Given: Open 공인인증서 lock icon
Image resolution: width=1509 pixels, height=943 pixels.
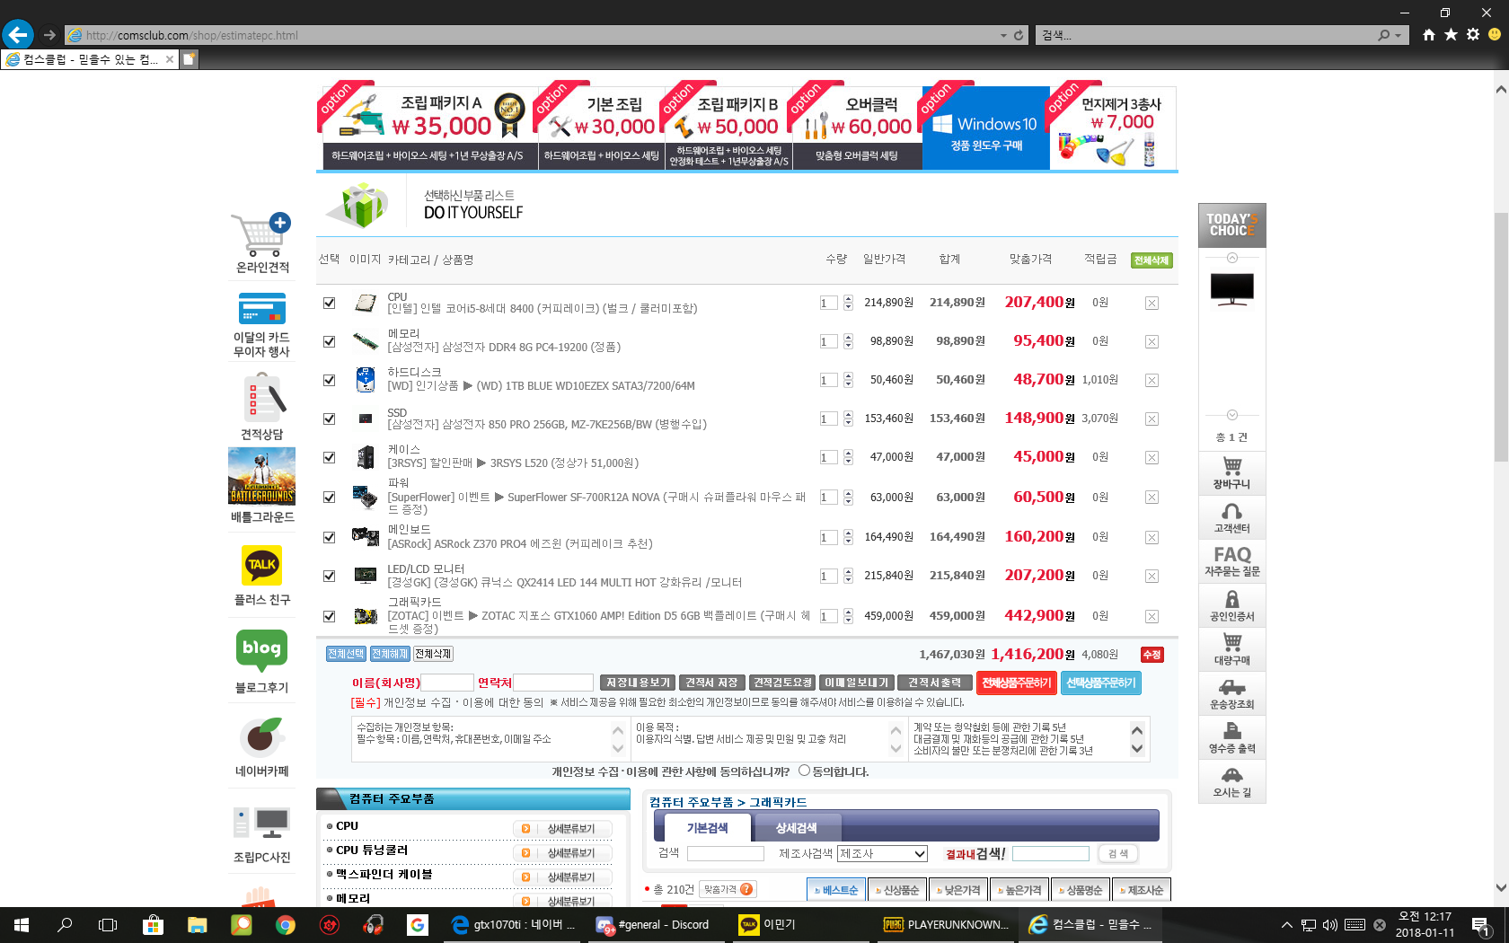Looking at the screenshot, I should click(x=1231, y=604).
